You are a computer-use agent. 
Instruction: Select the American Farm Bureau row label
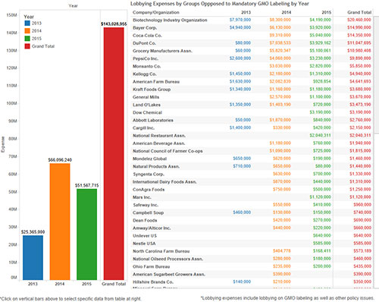click(x=156, y=82)
